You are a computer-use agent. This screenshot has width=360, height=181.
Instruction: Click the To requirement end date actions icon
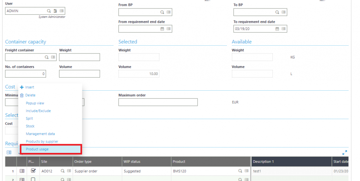pos(284,29)
